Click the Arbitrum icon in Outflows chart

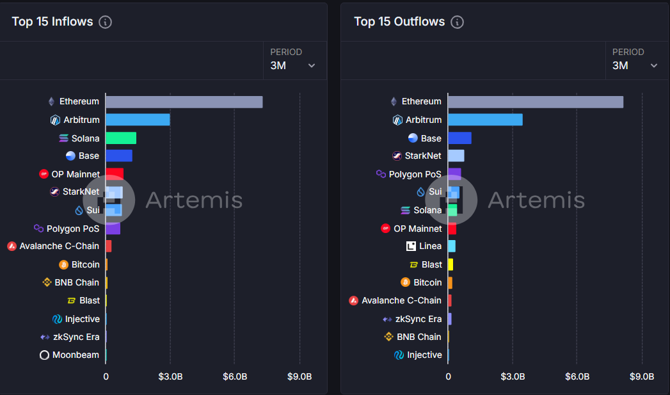[397, 120]
